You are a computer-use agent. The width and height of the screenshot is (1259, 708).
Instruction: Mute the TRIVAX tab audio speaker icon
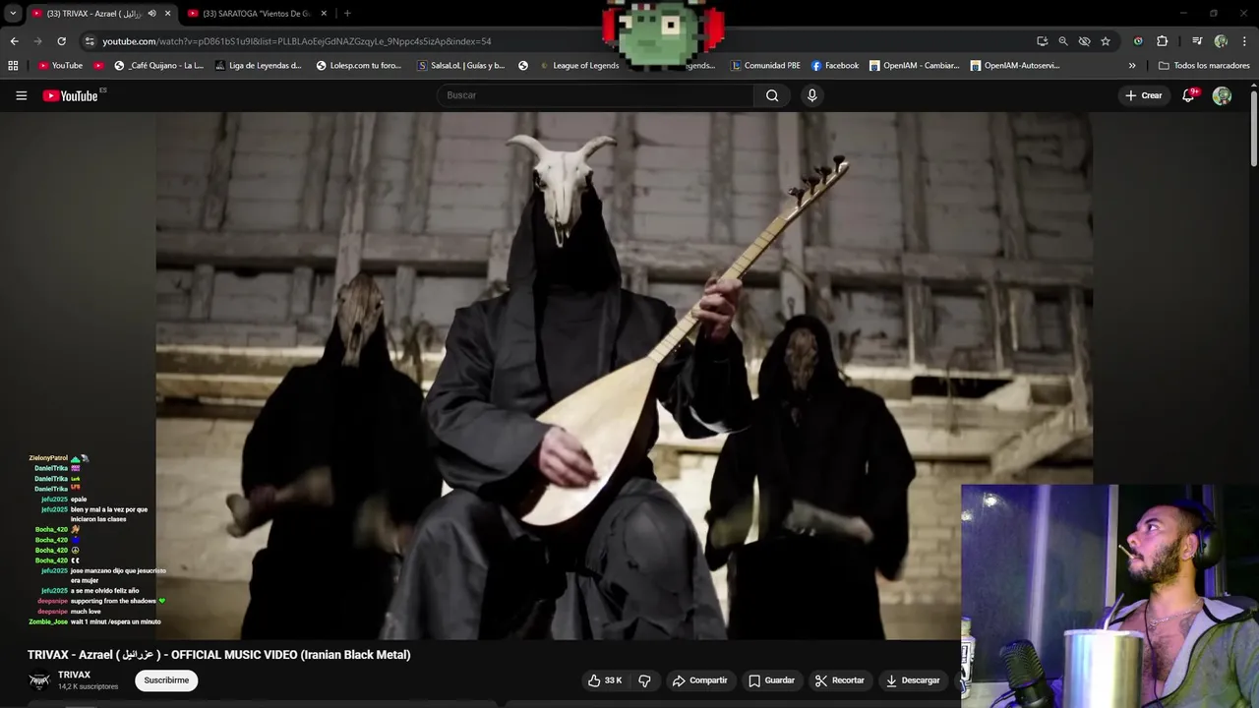pos(151,14)
